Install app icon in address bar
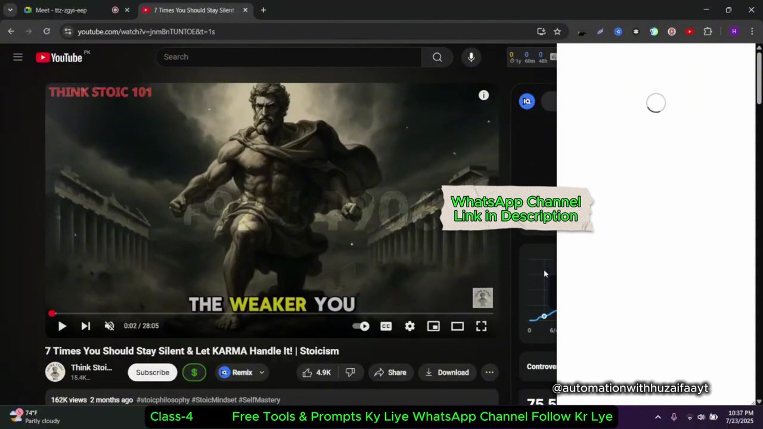Viewport: 763px width, 429px height. point(541,32)
